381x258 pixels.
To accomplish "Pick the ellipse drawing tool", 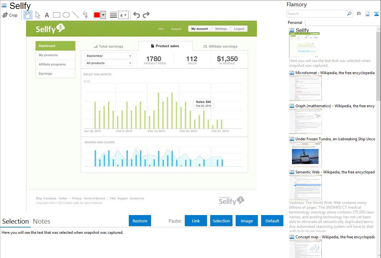I will (66, 15).
